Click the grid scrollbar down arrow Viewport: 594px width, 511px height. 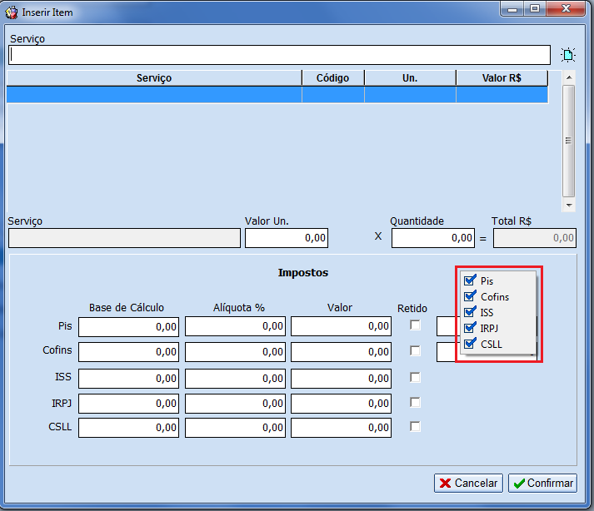(569, 206)
